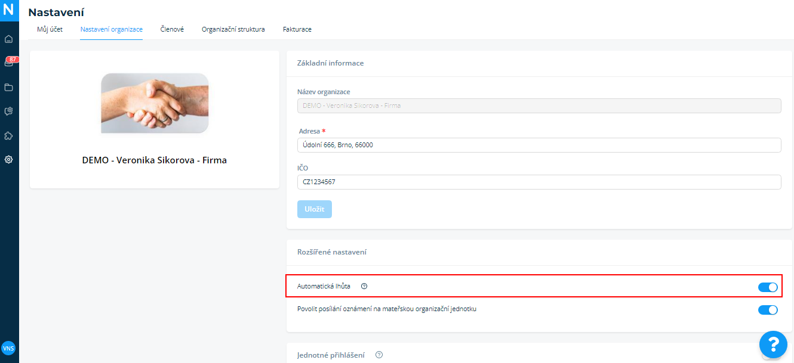Click the Automatická lhůta label
This screenshot has height=363, width=794.
coord(324,286)
